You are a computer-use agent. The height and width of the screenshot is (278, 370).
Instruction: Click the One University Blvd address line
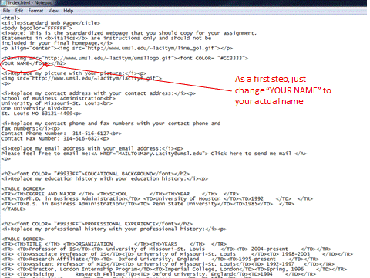pyautogui.click(x=36, y=108)
